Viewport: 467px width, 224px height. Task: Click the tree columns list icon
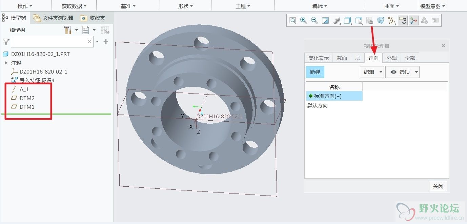pyautogui.click(x=86, y=30)
